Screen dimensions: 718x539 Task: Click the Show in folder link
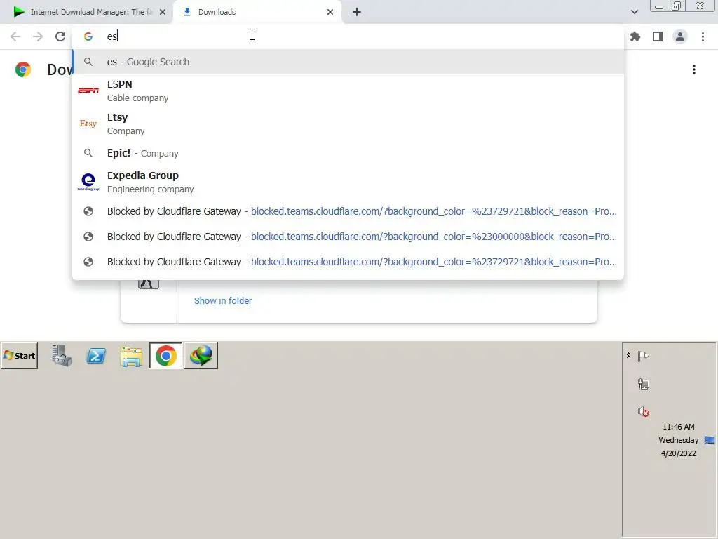tap(222, 300)
